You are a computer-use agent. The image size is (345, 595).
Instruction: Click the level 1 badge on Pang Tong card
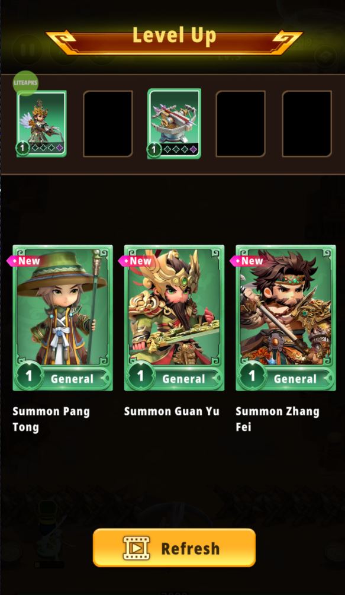pyautogui.click(x=29, y=376)
